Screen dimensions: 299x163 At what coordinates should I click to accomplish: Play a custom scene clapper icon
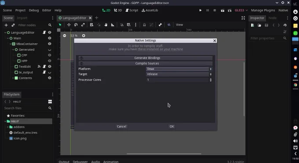click(x=230, y=10)
